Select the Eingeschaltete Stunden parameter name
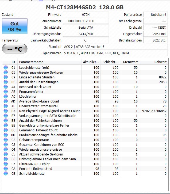This screenshot has height=194, width=170. click(37, 77)
